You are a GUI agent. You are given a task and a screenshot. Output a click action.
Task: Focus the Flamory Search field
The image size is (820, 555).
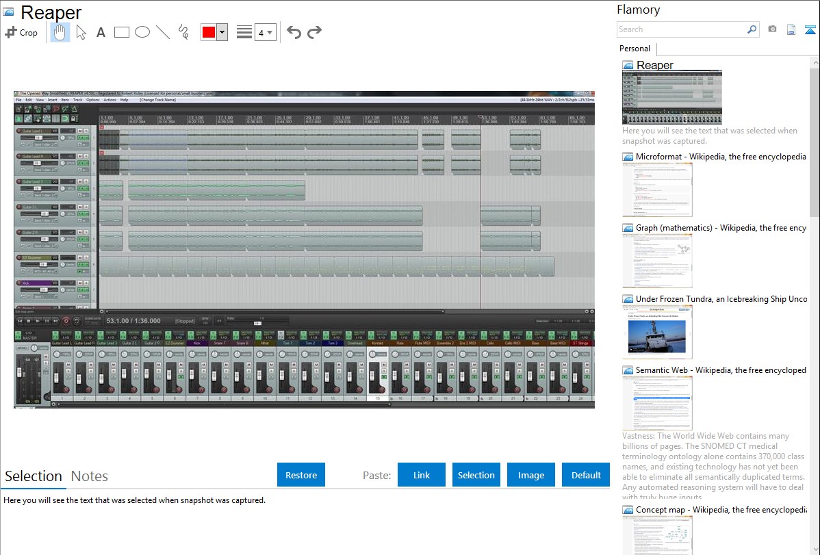coord(682,29)
